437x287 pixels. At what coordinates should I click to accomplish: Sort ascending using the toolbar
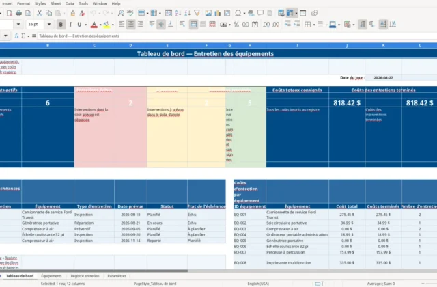(x=178, y=13)
